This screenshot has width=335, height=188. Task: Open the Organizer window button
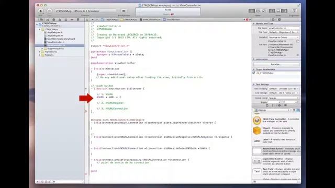pyautogui.click(x=294, y=11)
